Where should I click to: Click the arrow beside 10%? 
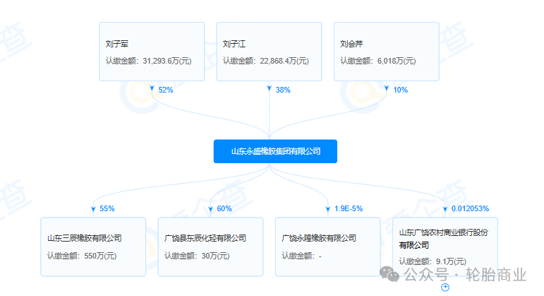tap(387, 88)
